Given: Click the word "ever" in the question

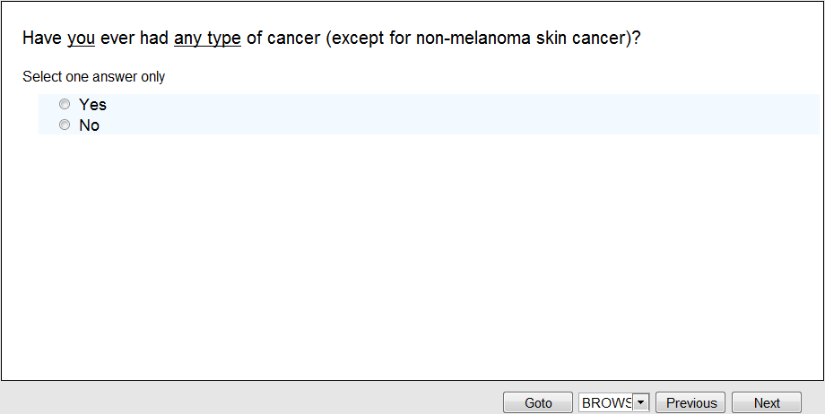Looking at the screenshot, I should 117,39.
